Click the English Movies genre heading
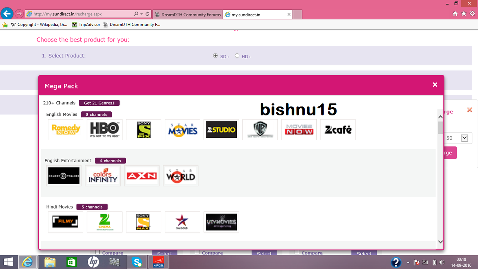The height and width of the screenshot is (269, 478). click(62, 114)
